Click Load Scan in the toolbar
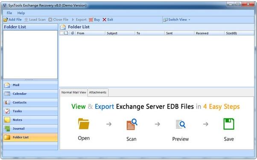257x160 pixels. (35, 20)
